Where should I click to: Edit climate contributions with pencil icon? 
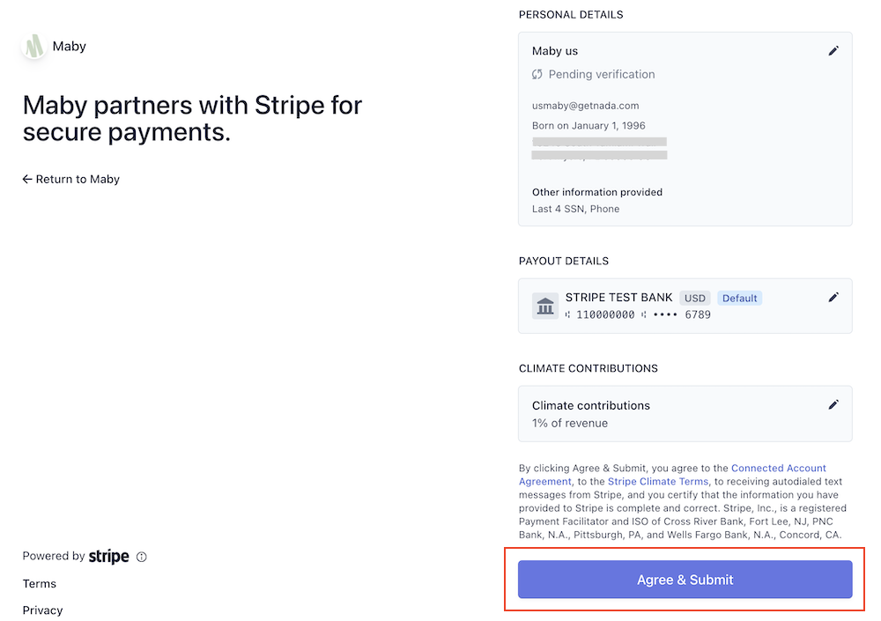click(x=833, y=404)
